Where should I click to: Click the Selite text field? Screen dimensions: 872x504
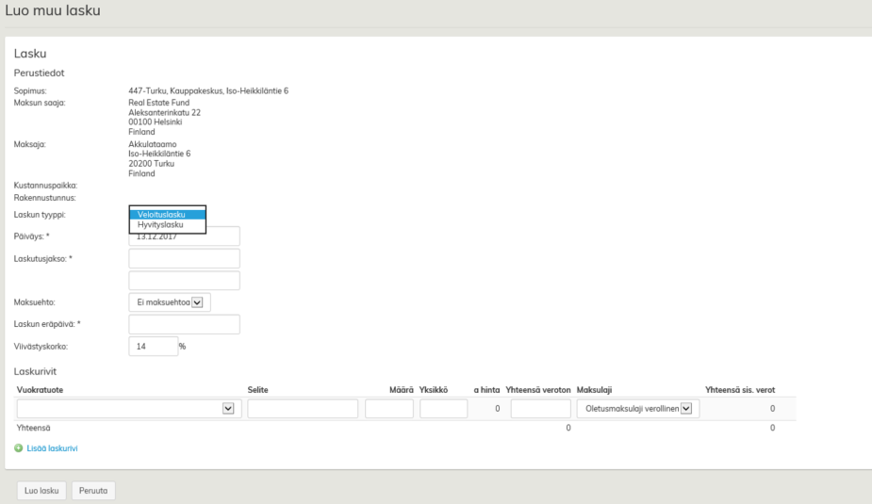click(x=303, y=408)
